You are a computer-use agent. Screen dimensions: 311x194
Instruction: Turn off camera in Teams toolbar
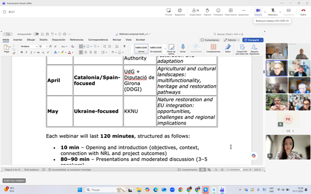258,11
